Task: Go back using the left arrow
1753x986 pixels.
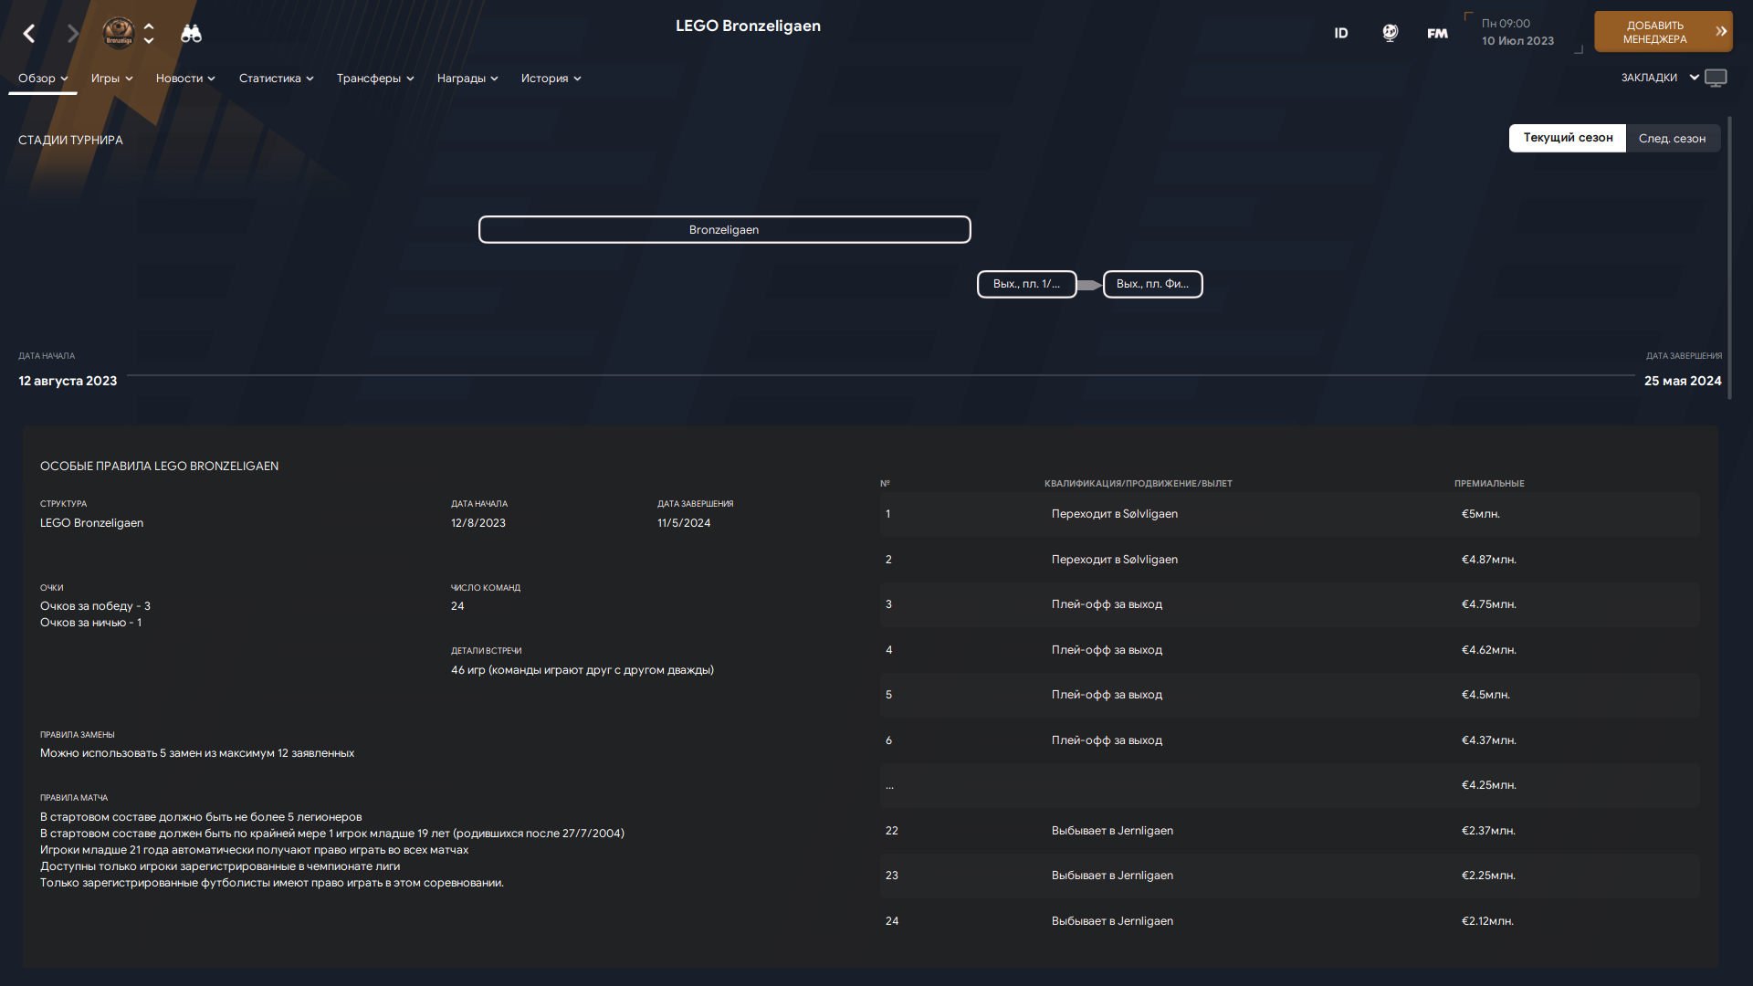Action: [x=29, y=34]
